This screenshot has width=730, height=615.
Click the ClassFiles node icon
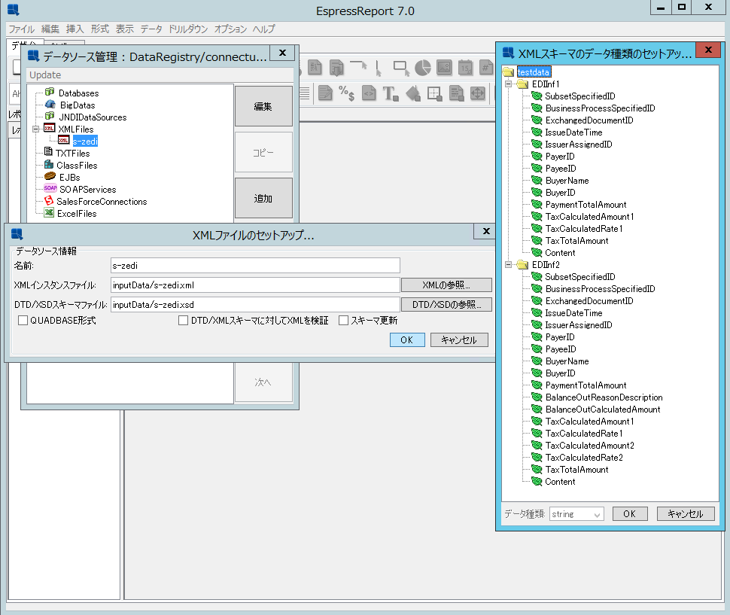click(x=49, y=164)
